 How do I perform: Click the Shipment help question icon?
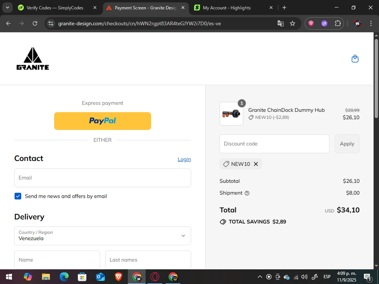click(x=247, y=193)
